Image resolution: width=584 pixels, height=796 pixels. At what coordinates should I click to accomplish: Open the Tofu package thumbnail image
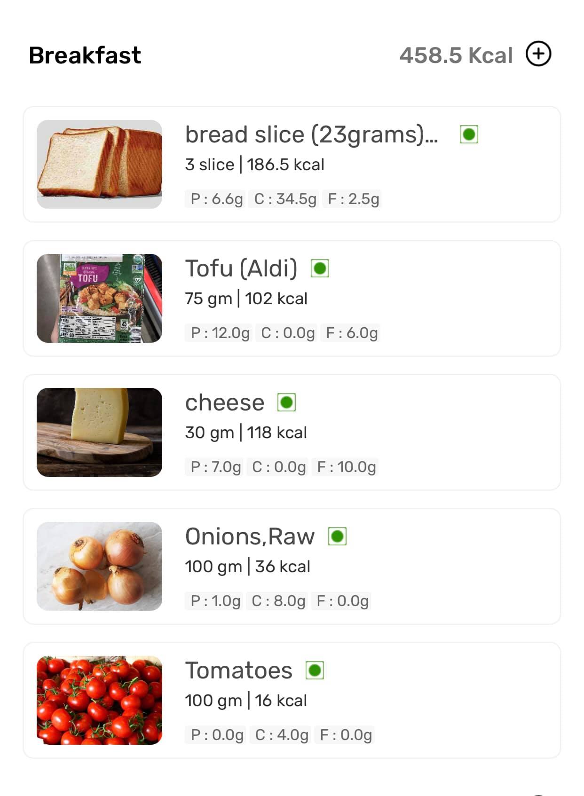99,298
